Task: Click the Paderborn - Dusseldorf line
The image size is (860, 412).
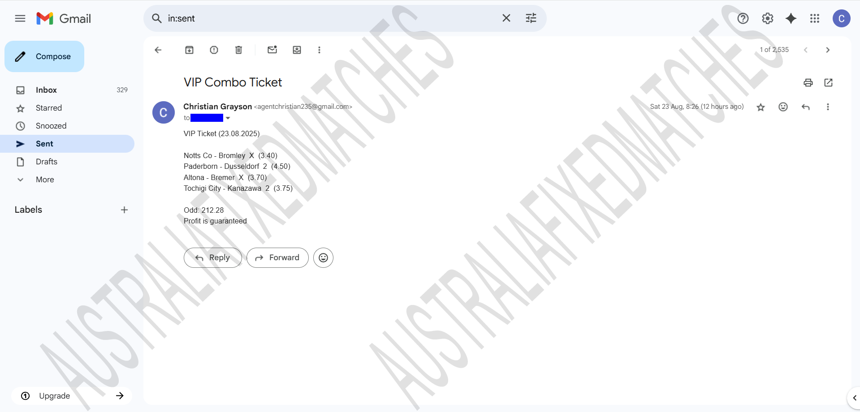Action: (237, 166)
